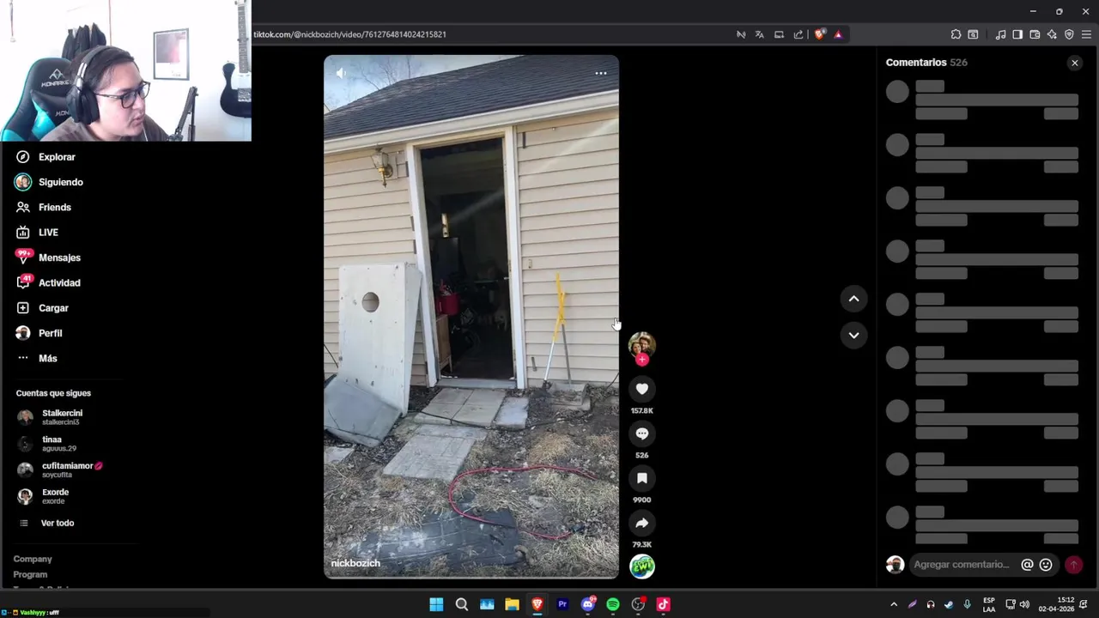Open Premiere Pro from taskbar
The width and height of the screenshot is (1099, 618).
(562, 604)
